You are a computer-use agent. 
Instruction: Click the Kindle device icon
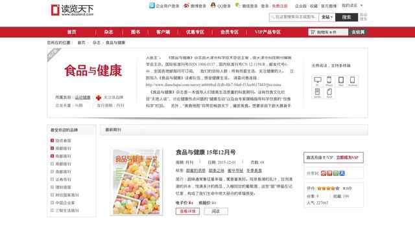point(317,92)
